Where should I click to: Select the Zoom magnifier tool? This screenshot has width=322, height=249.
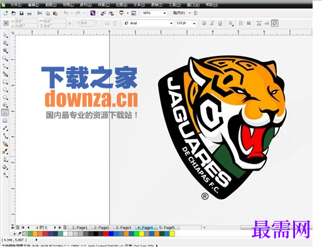5,58
